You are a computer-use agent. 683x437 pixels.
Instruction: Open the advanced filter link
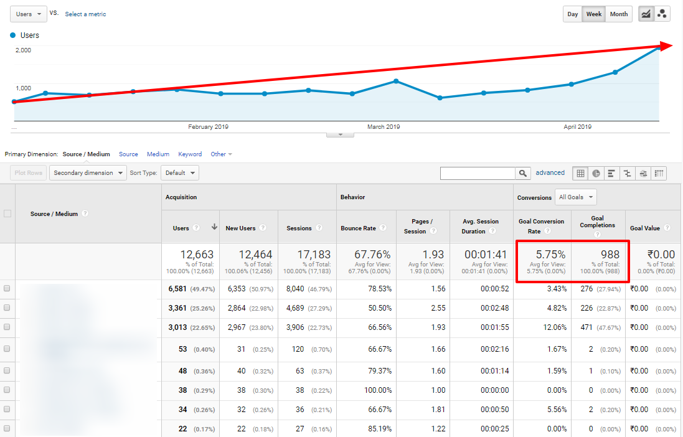pyautogui.click(x=550, y=172)
